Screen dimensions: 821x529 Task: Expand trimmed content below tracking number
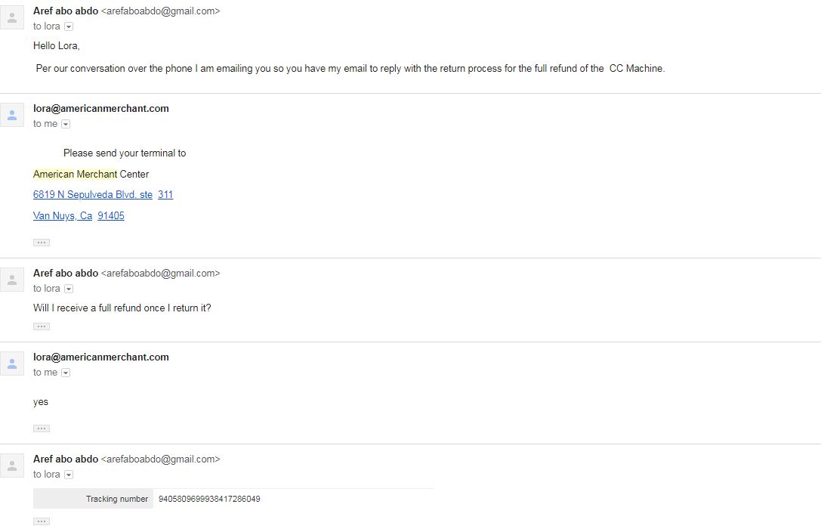42,521
